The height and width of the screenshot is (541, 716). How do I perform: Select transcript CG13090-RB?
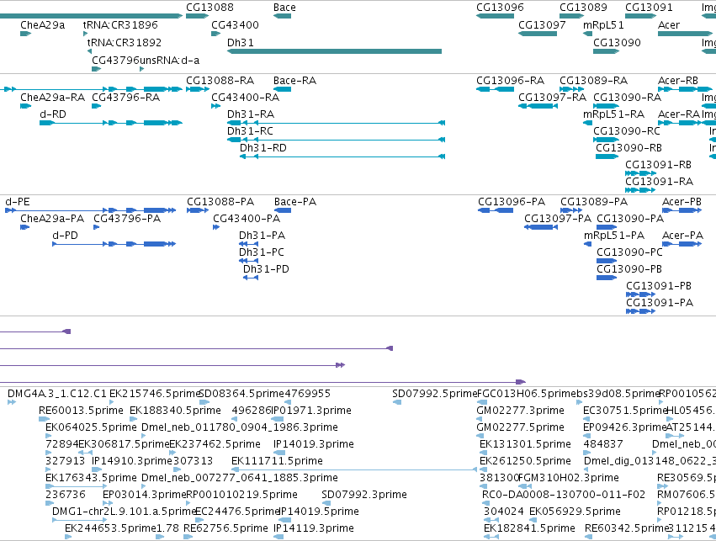628,147
